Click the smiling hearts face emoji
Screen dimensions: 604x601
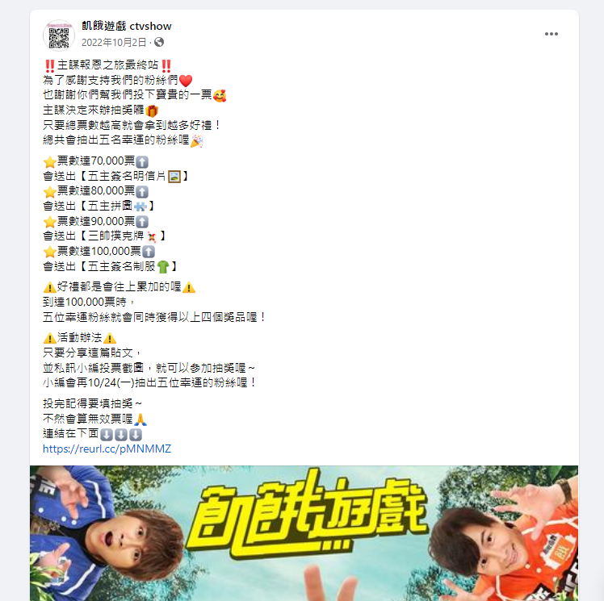point(220,96)
